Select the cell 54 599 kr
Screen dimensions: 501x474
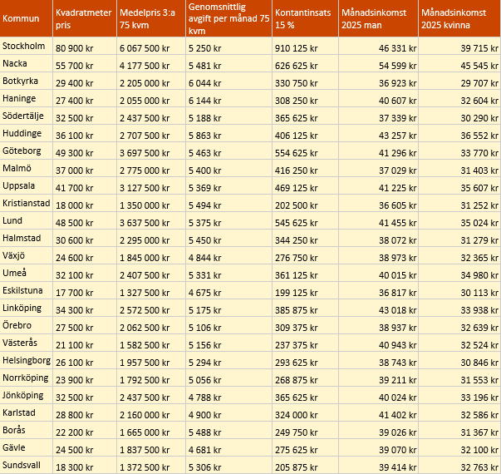[378, 63]
